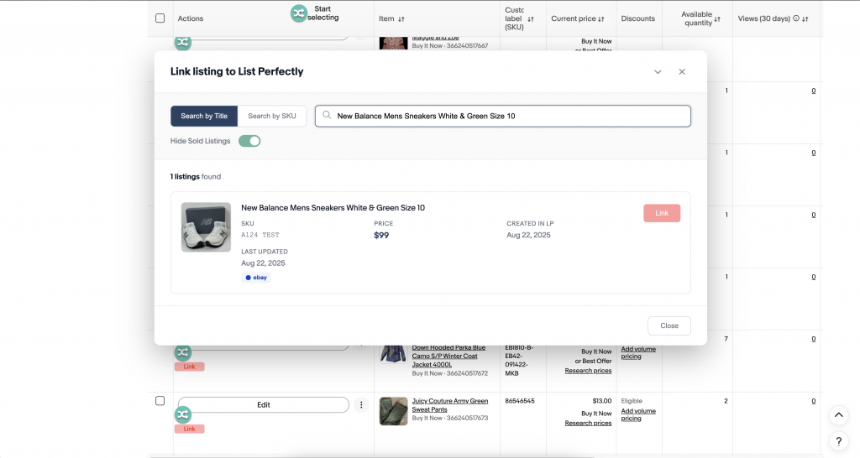The width and height of the screenshot is (860, 458).
Task: Open the New Balance sneakers thumbnail
Action: coord(207,227)
